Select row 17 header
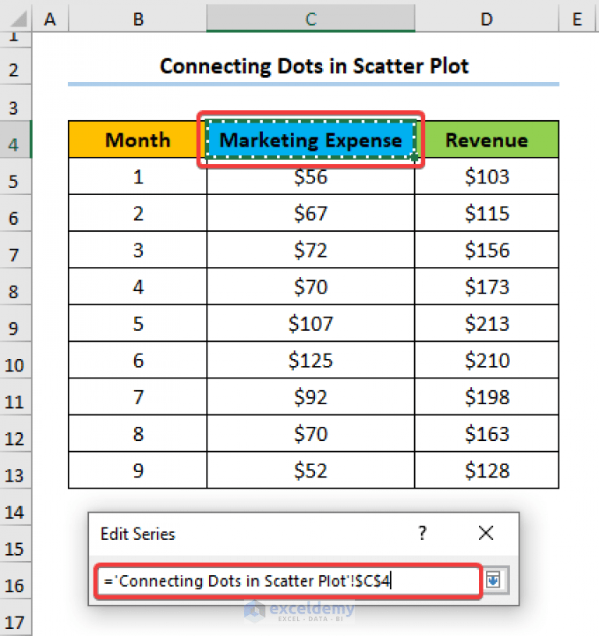Screen dimensions: 599x636 click(16, 618)
